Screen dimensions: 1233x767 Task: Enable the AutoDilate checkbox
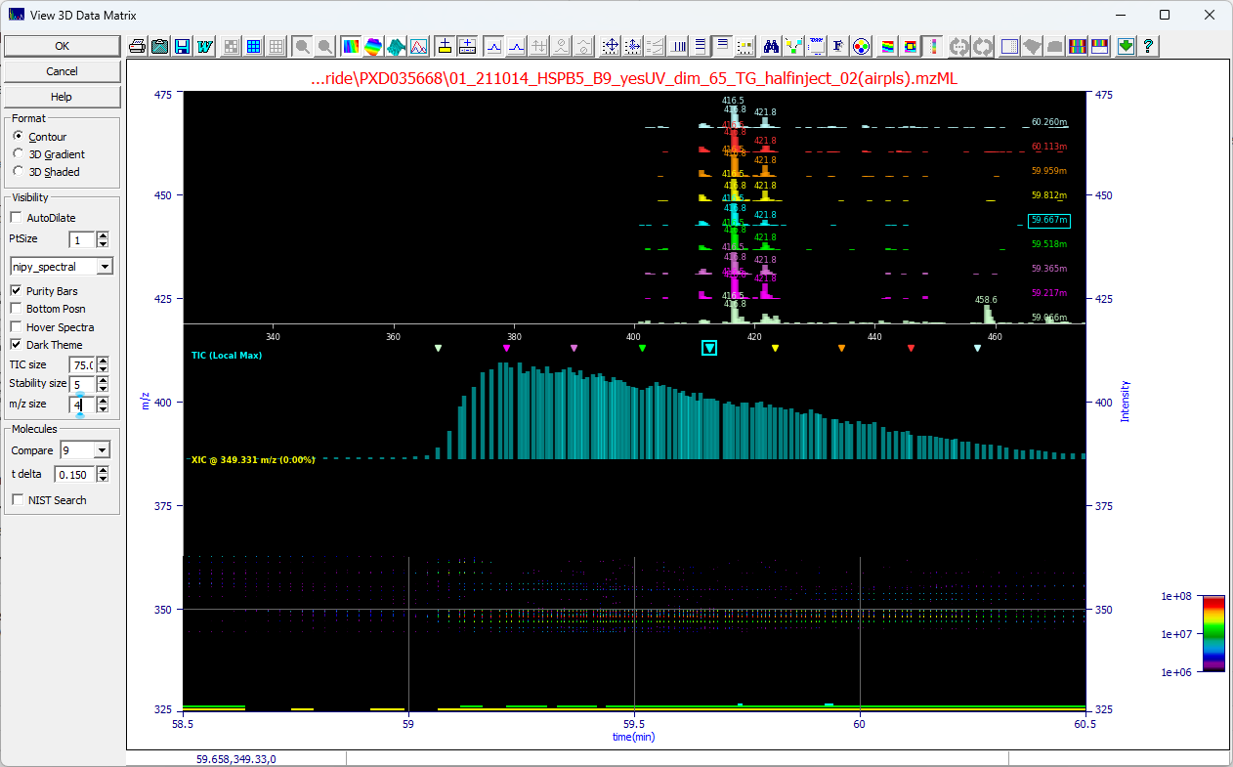coord(16,218)
